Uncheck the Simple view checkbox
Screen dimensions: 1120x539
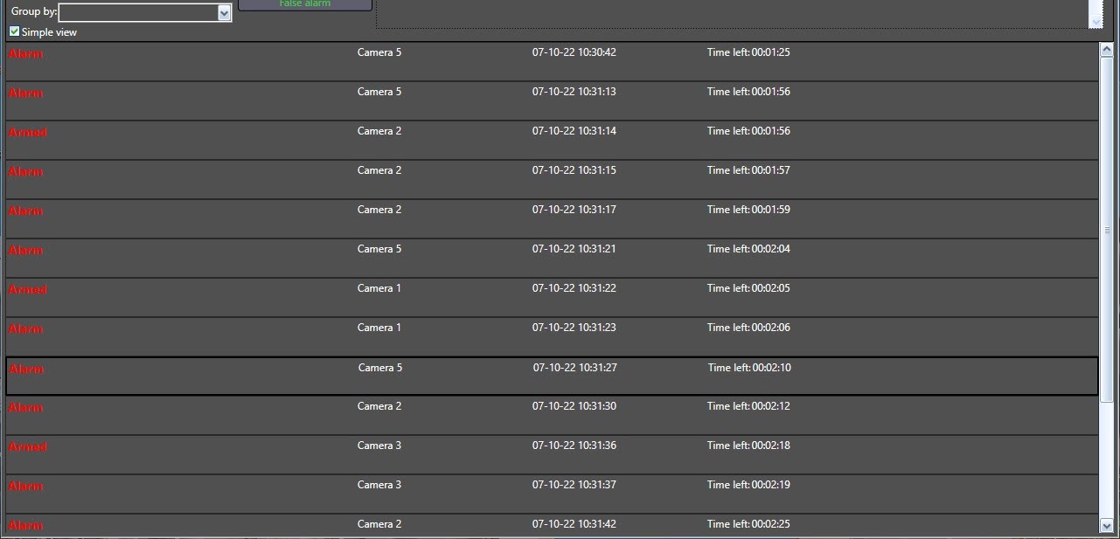click(14, 31)
